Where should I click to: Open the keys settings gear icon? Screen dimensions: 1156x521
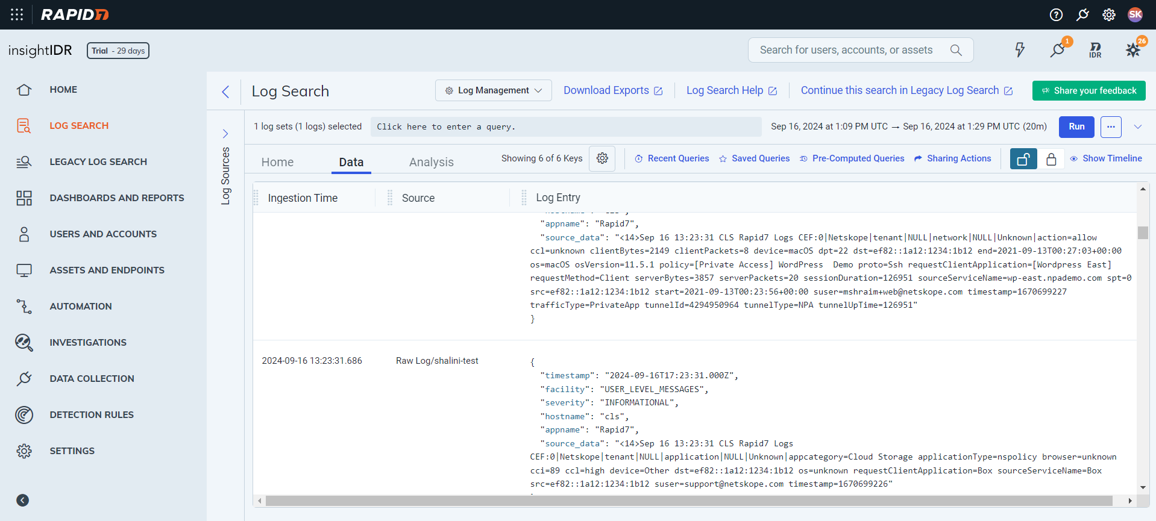[x=602, y=158]
